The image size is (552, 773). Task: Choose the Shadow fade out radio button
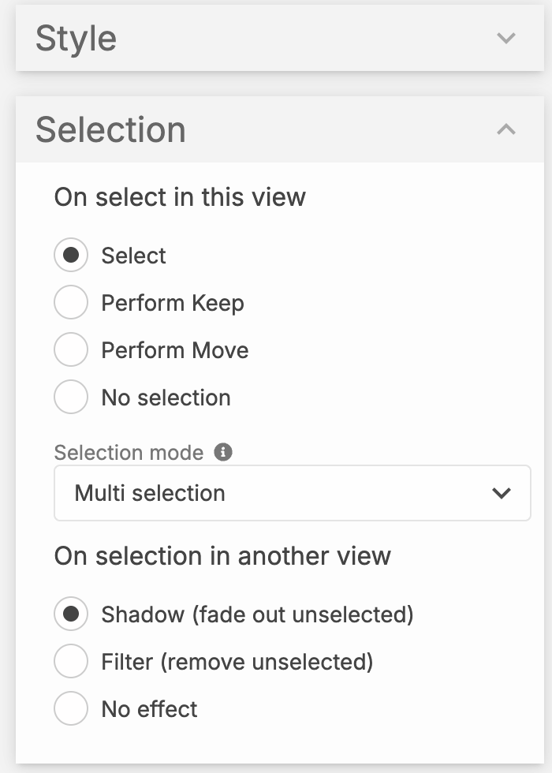click(71, 614)
